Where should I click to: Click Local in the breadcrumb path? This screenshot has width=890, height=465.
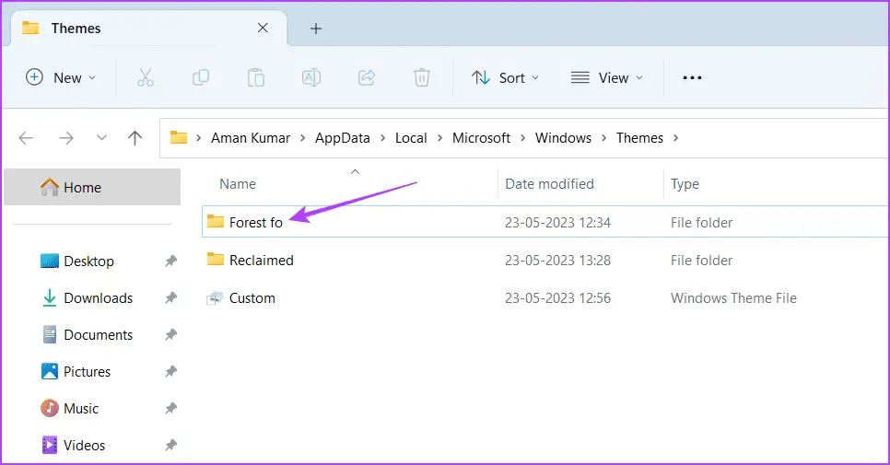tap(411, 138)
